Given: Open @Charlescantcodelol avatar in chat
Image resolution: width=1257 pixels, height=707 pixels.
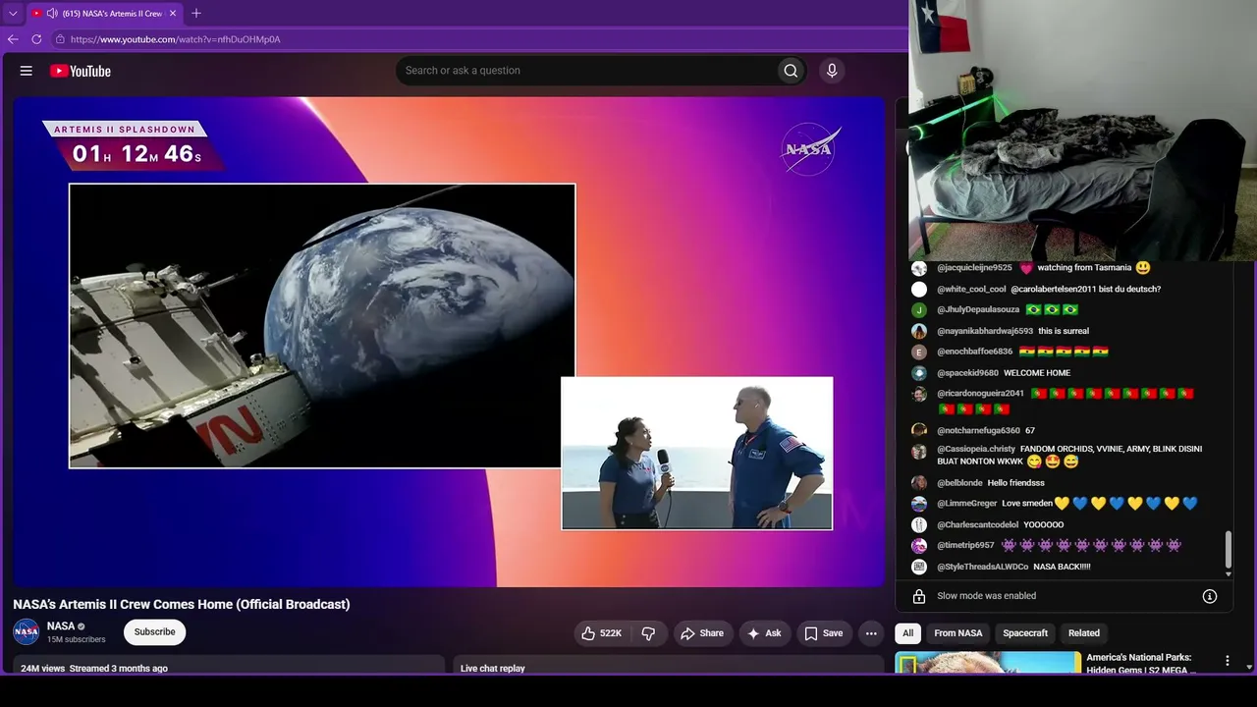Looking at the screenshot, I should (919, 525).
